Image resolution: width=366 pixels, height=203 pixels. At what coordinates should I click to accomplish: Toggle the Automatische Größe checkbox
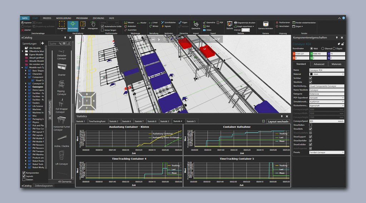click(102, 26)
